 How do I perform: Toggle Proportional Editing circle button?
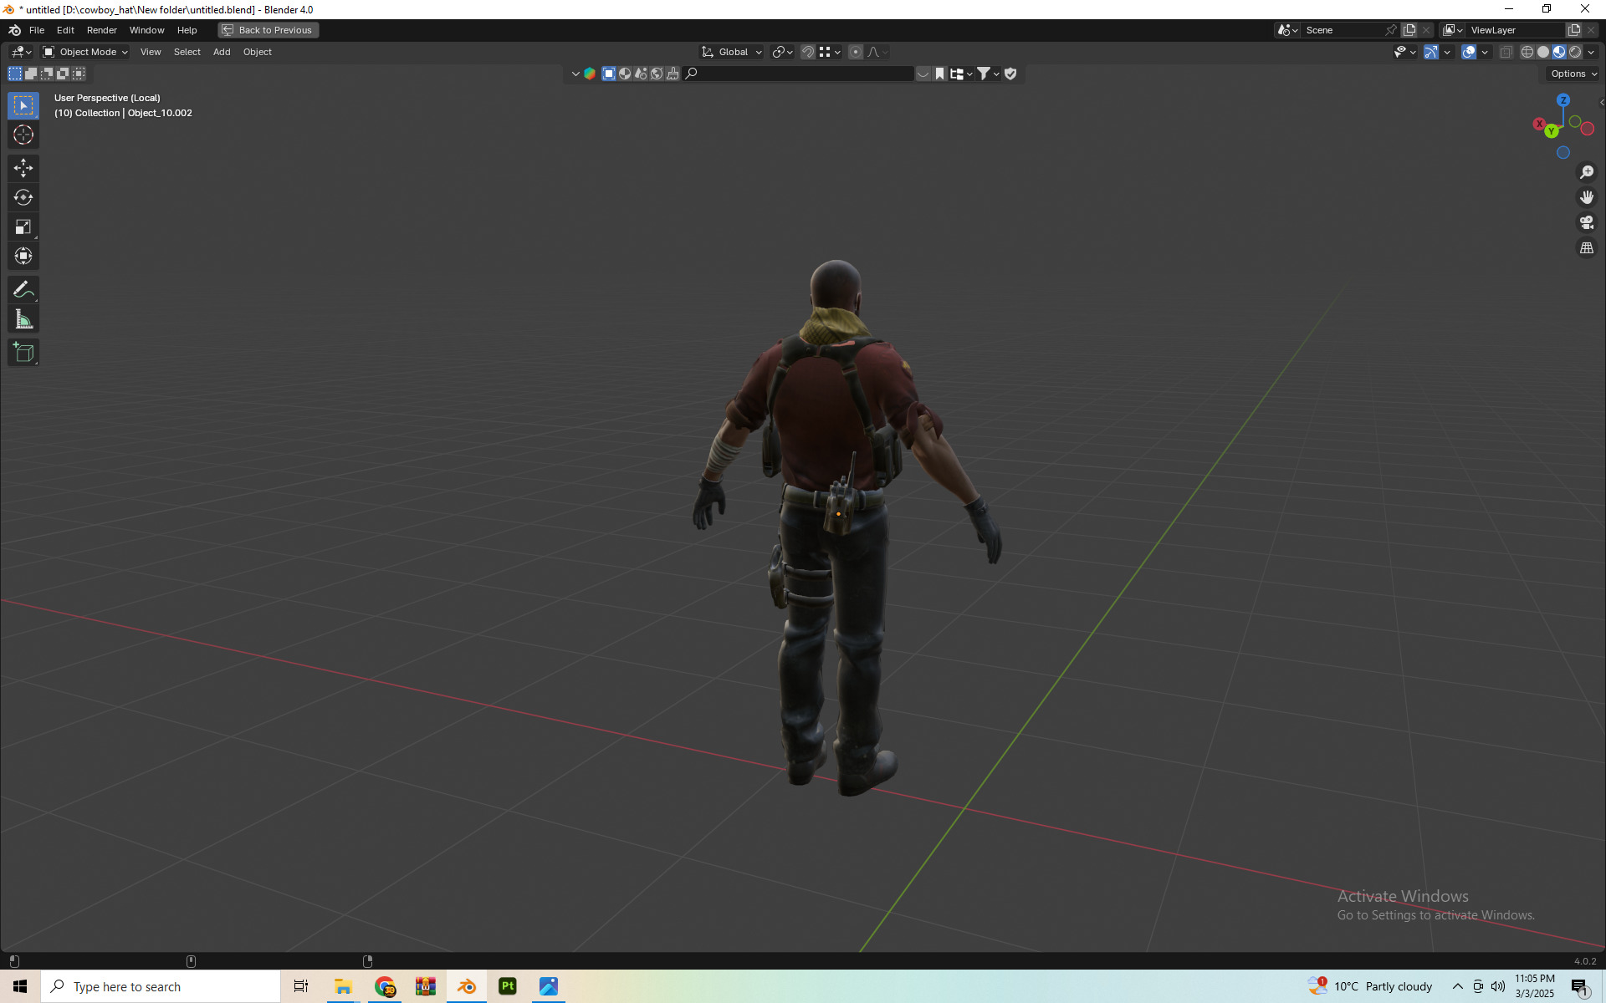[x=855, y=52]
